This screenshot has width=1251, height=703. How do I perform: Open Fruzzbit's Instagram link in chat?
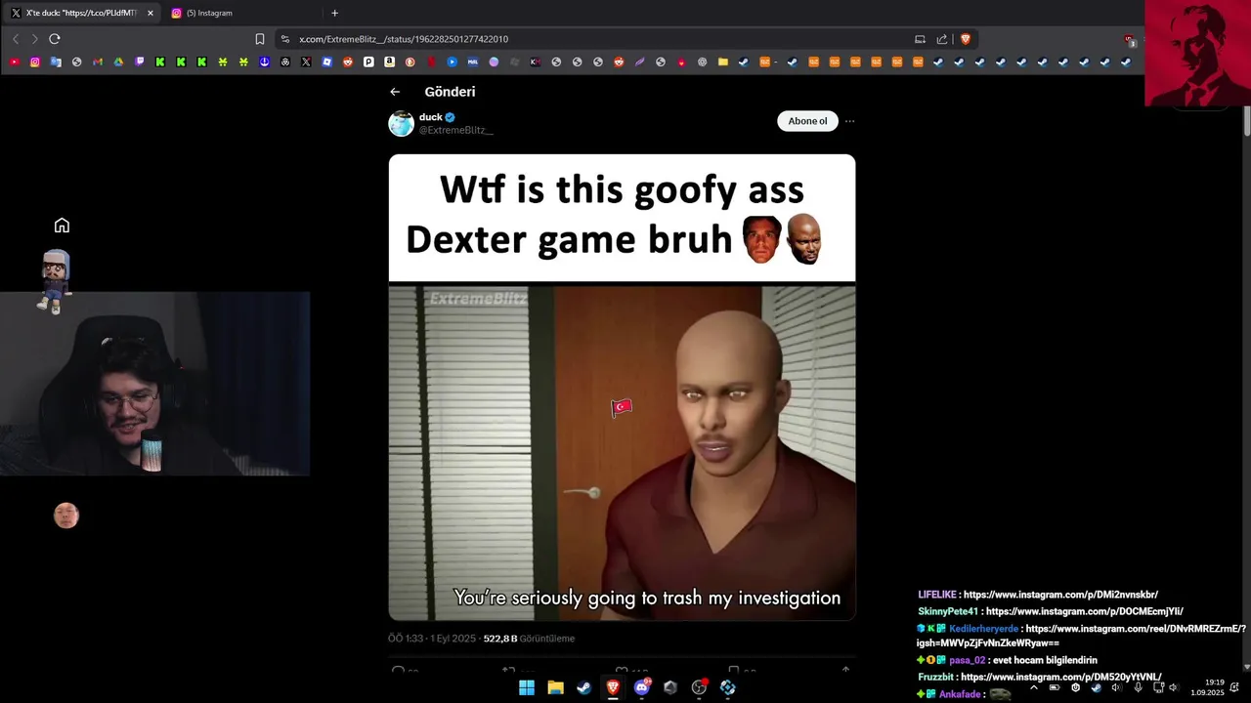click(x=1060, y=677)
